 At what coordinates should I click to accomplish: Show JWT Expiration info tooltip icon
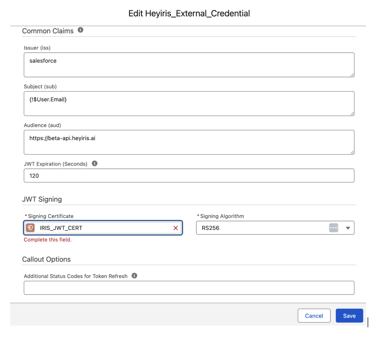click(95, 163)
